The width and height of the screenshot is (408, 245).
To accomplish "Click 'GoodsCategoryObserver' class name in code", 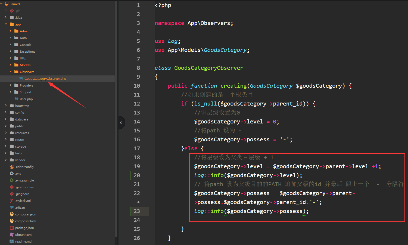I will pos(209,68).
